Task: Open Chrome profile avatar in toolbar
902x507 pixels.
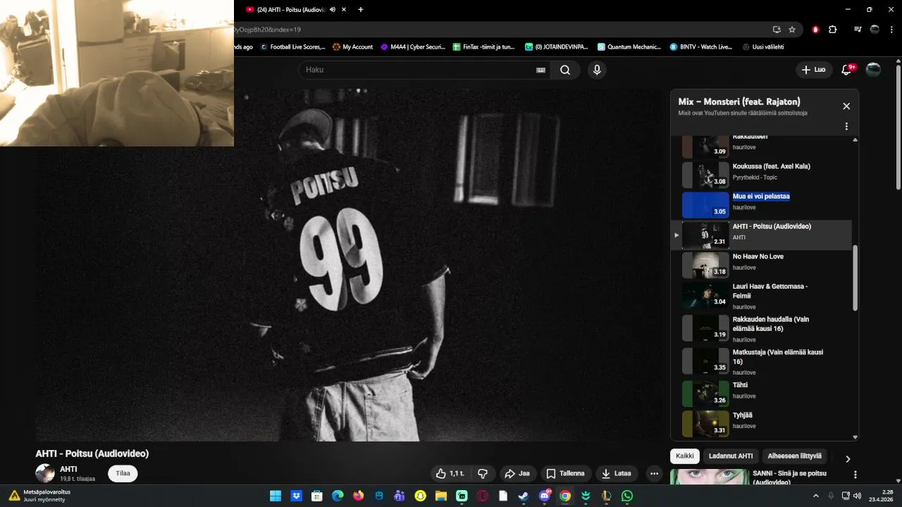Action: pyautogui.click(x=875, y=30)
